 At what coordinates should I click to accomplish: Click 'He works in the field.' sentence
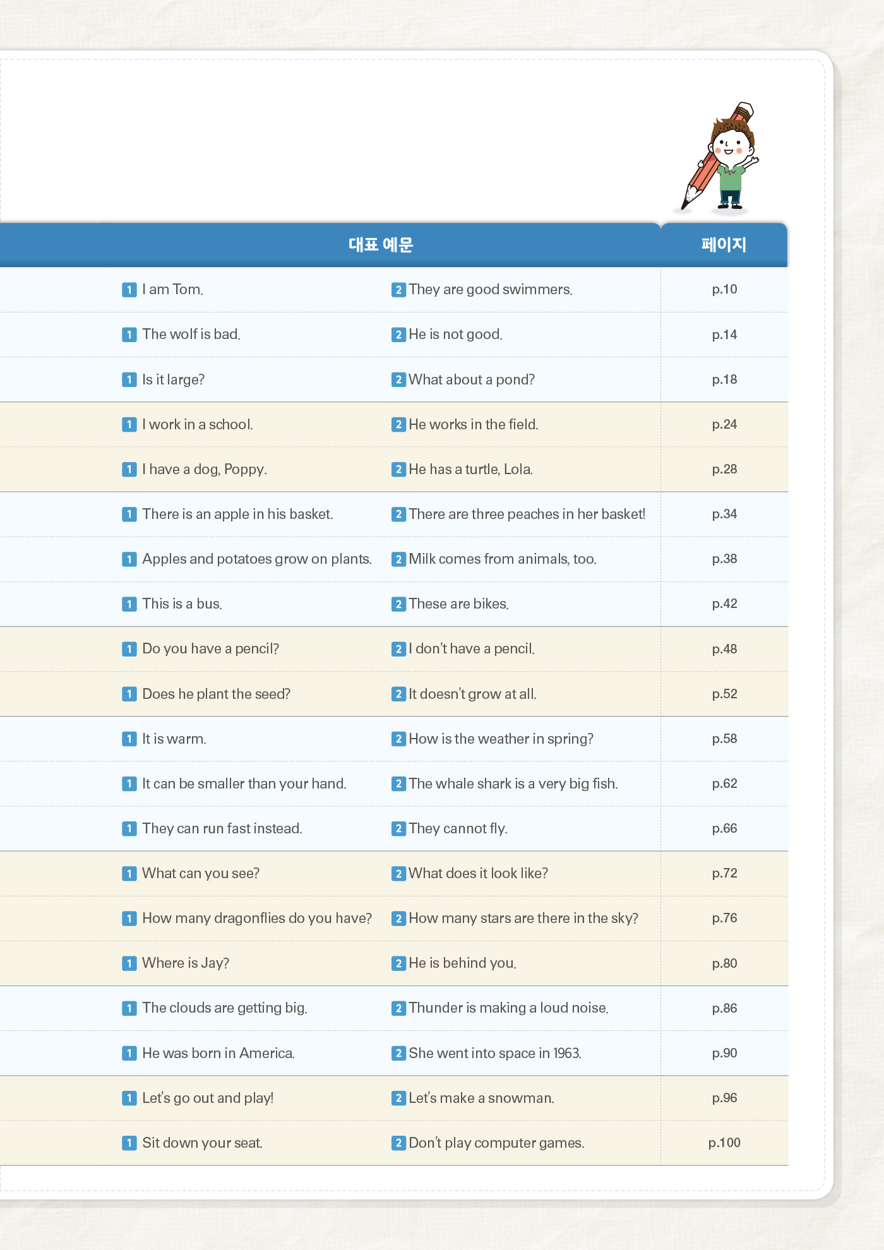pyautogui.click(x=474, y=424)
